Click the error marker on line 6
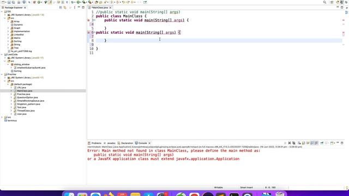This screenshot has height=196, width=349. (x=88, y=33)
